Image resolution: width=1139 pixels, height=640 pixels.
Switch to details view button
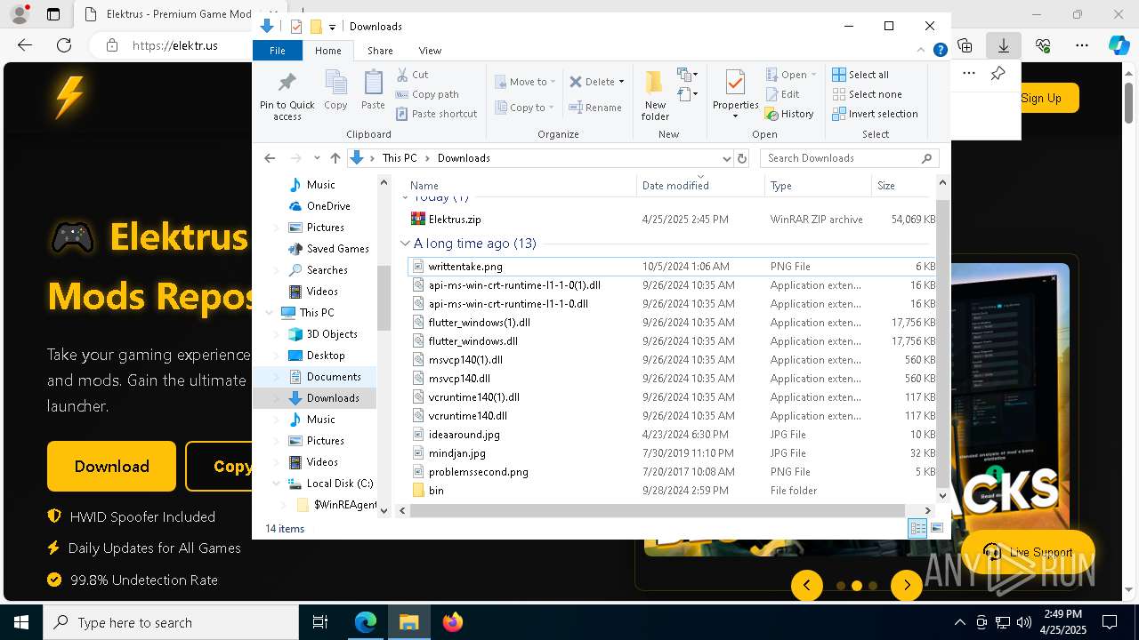pyautogui.click(x=917, y=528)
